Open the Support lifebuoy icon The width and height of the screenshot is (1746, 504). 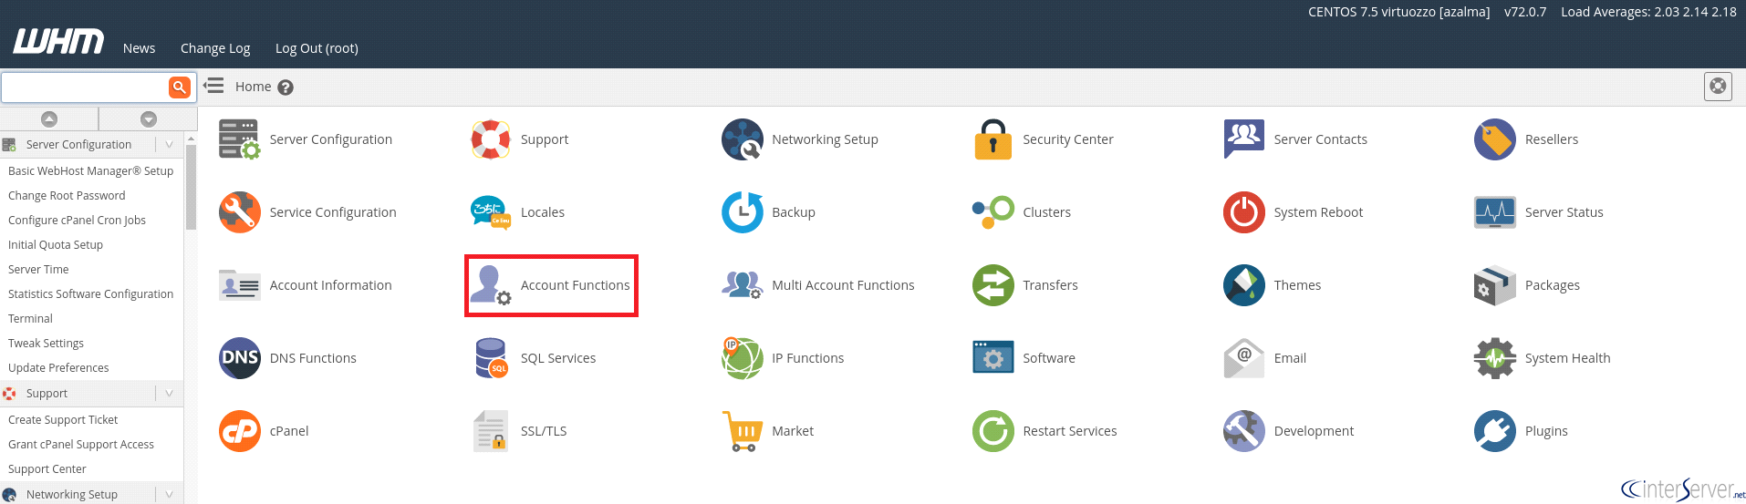491,139
